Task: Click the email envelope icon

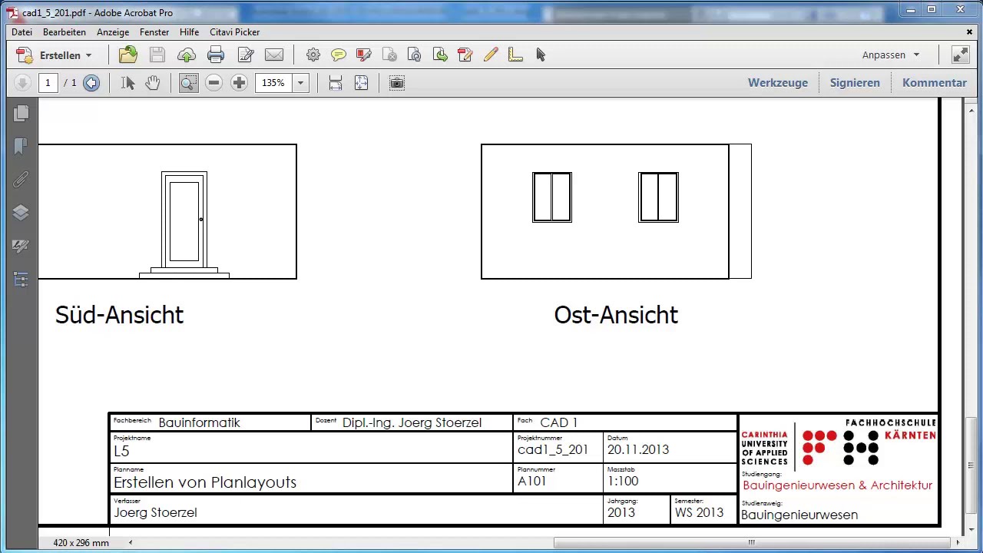Action: [x=274, y=55]
